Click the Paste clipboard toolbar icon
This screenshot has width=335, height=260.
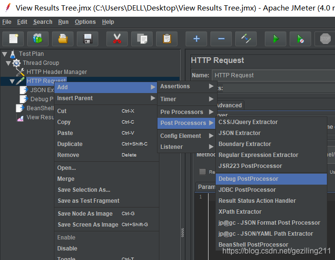(167, 39)
